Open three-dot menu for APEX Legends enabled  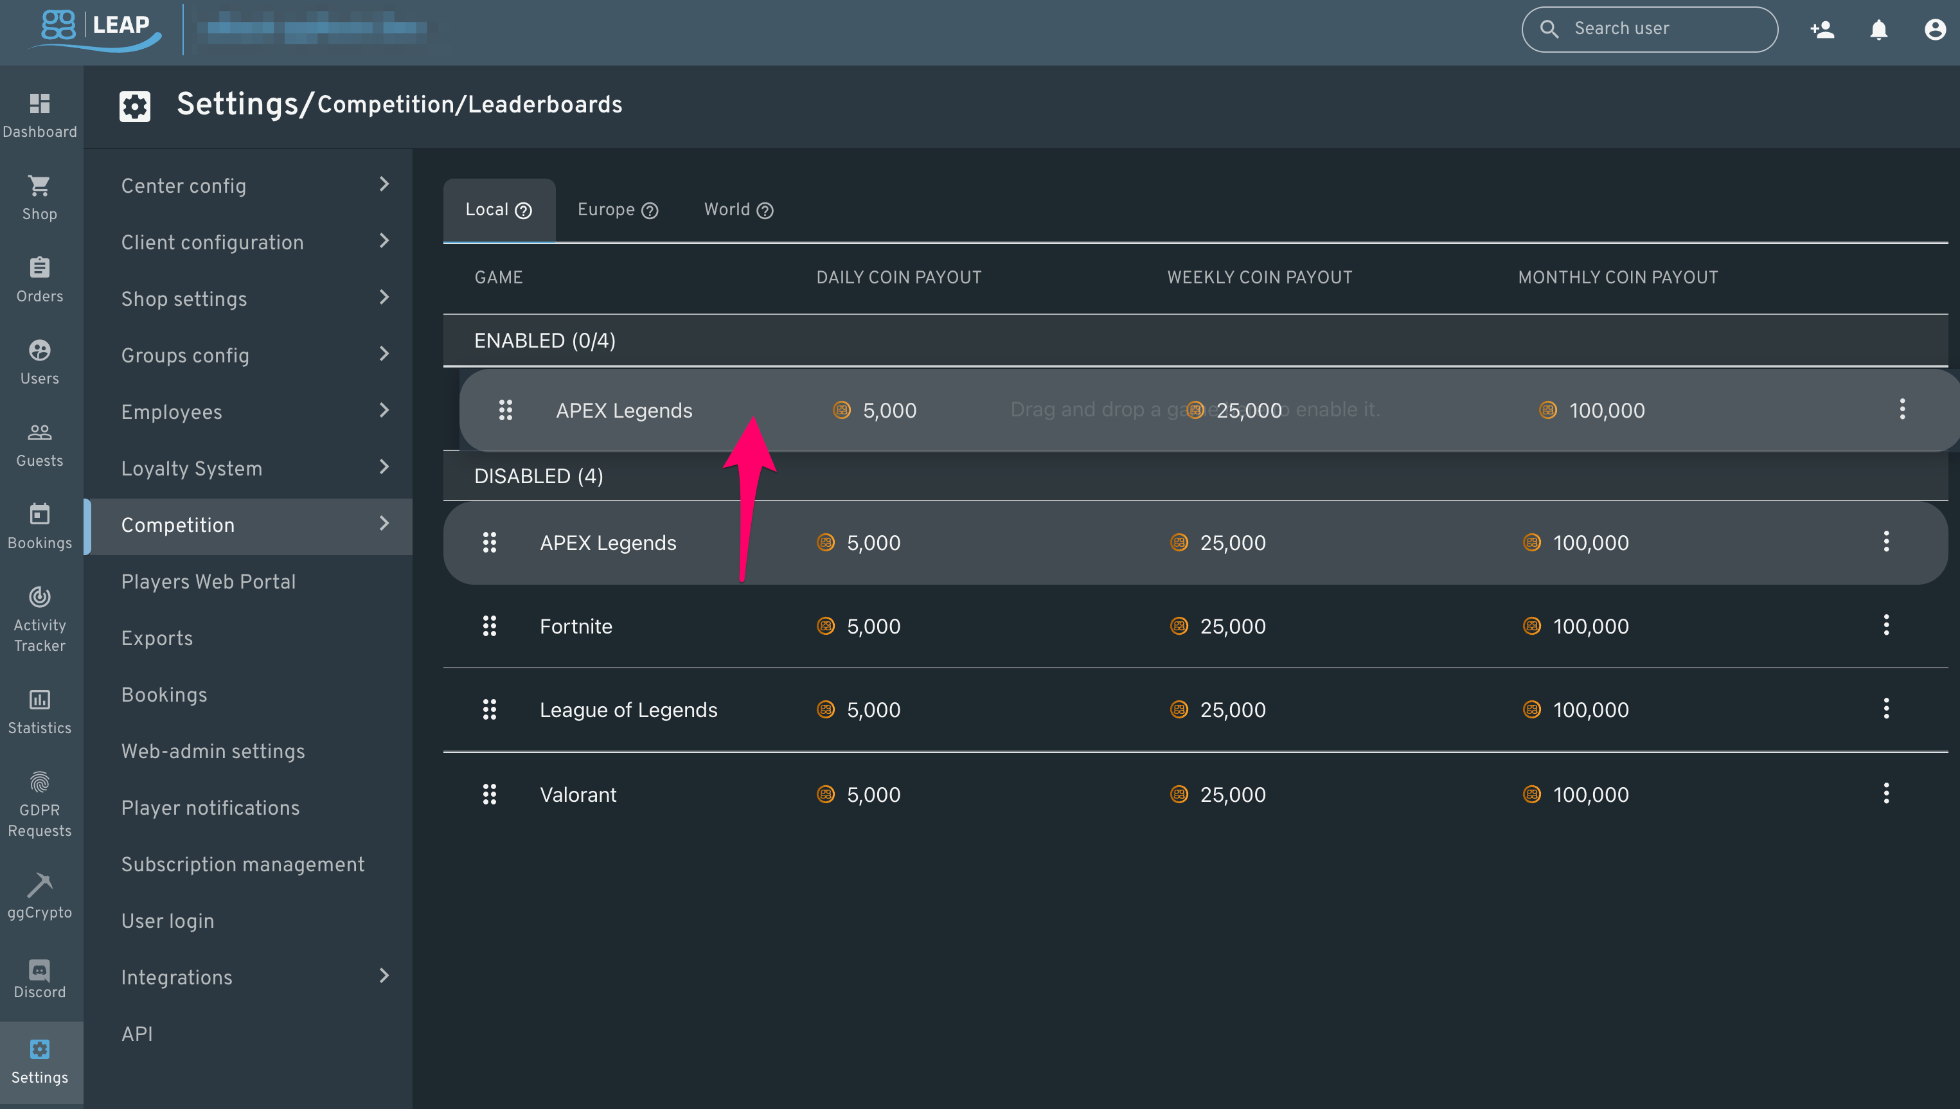pyautogui.click(x=1903, y=409)
